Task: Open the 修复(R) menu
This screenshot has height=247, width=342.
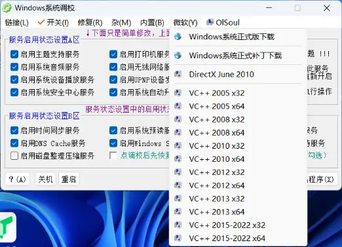Action: click(x=90, y=22)
